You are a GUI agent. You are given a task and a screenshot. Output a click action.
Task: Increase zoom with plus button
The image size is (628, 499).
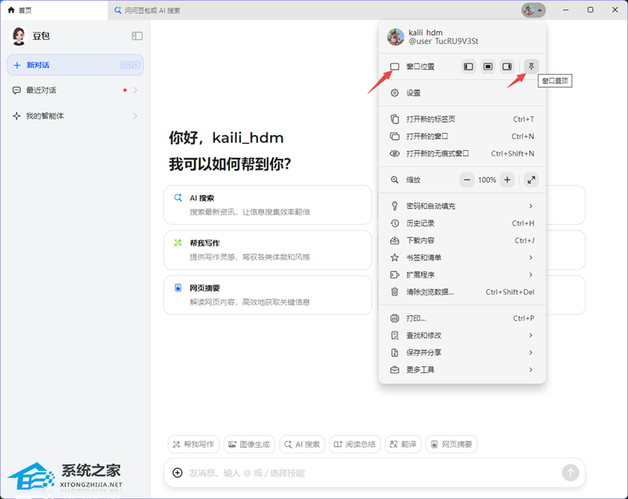click(x=507, y=180)
